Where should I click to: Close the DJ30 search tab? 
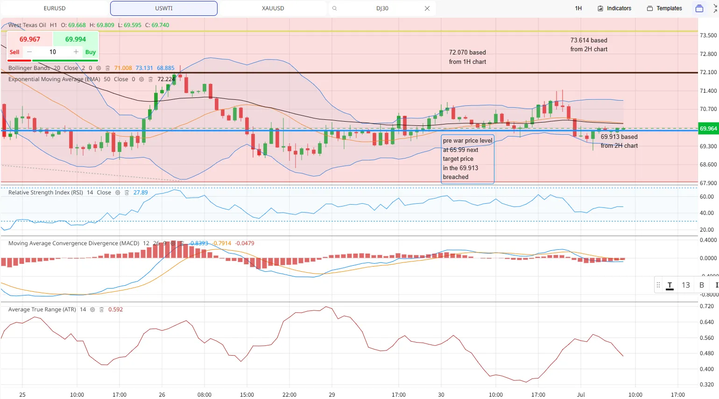click(427, 8)
